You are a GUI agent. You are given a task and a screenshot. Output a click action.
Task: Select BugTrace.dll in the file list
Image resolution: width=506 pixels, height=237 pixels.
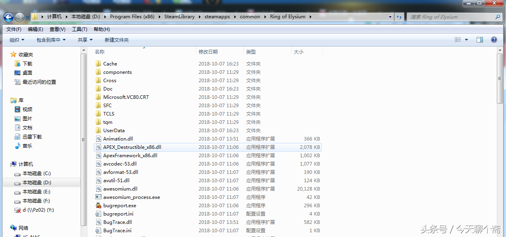[x=117, y=222]
